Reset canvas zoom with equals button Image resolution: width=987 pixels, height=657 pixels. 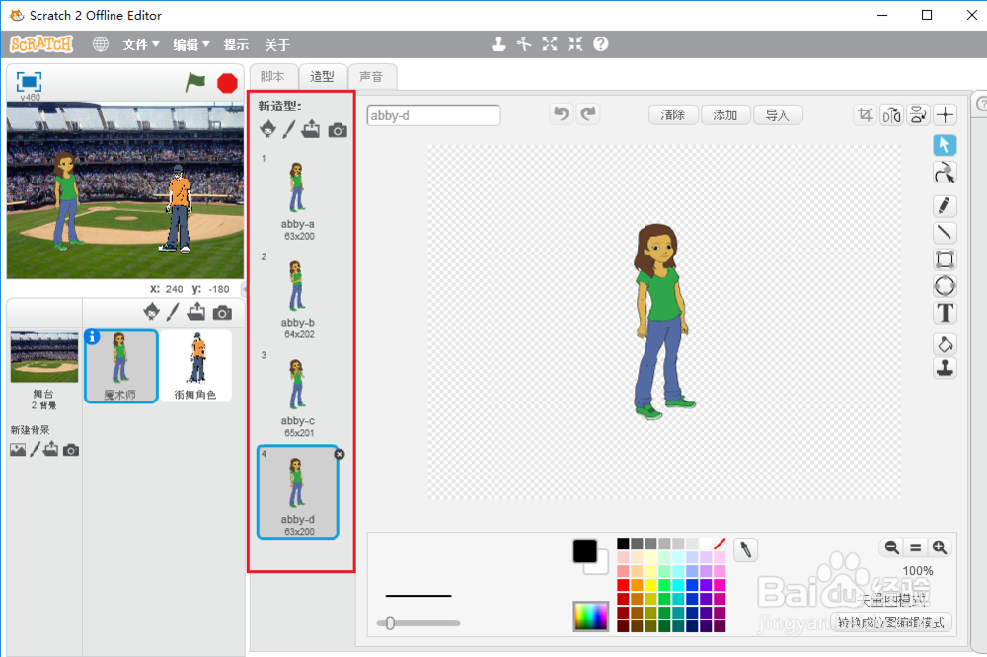tap(915, 547)
